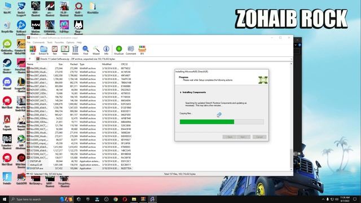This screenshot has height=203, width=361.
Task: Click the Test archive toolbar icon
Action: (x=55, y=50)
